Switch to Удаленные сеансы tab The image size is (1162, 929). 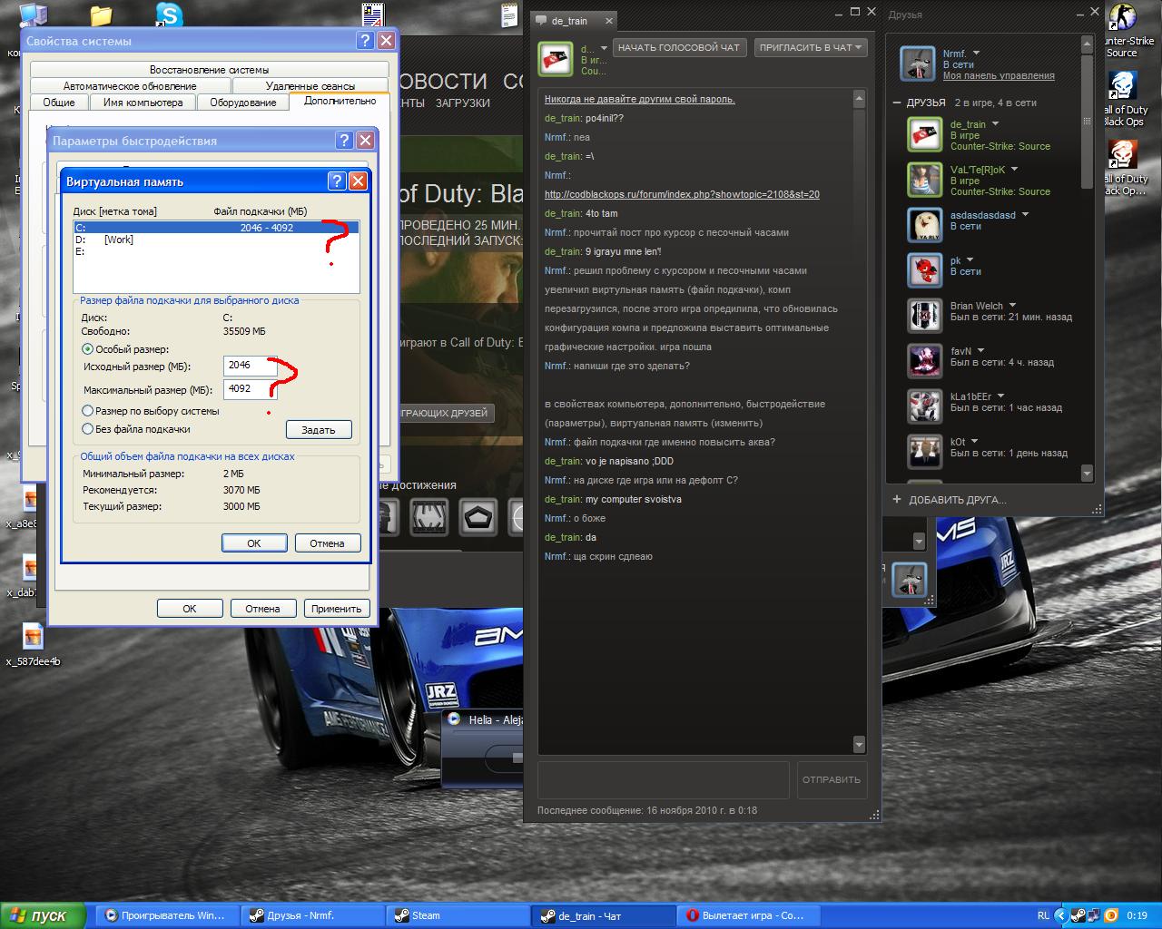click(x=310, y=86)
